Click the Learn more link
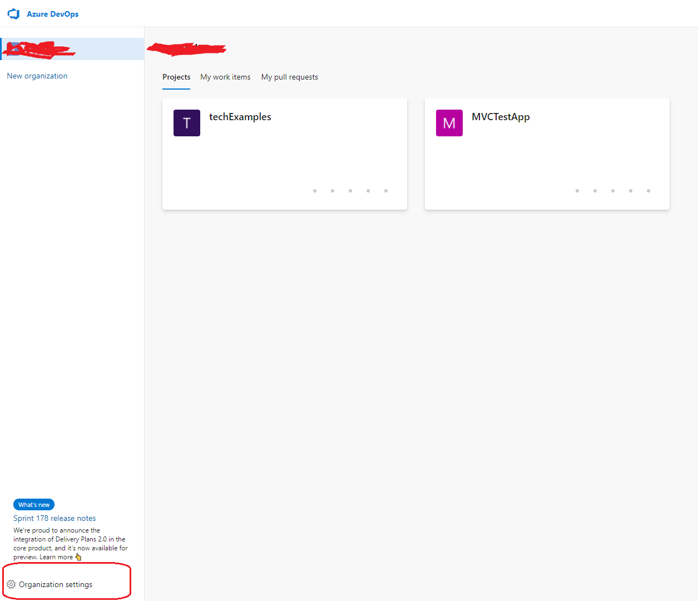The image size is (698, 601). click(56, 557)
